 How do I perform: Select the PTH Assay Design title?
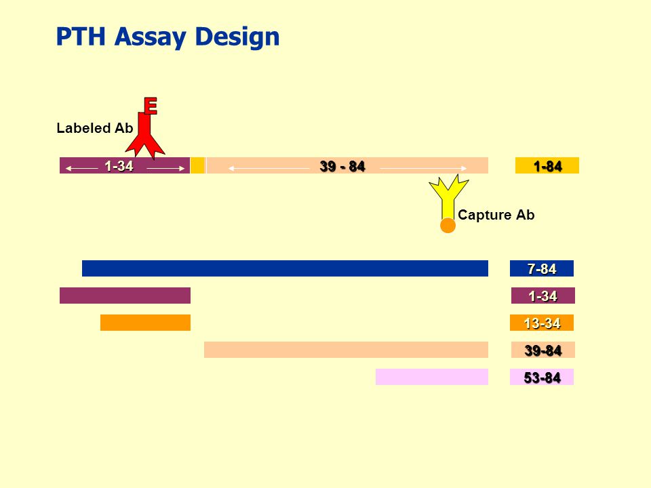[167, 37]
